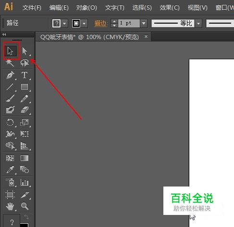The height and width of the screenshot is (227, 234).
Task: Open the 等比 width profile dropdown
Action: (x=198, y=24)
